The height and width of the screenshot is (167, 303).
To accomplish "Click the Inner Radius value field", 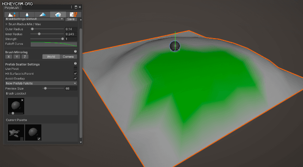I will pyautogui.click(x=71, y=34).
